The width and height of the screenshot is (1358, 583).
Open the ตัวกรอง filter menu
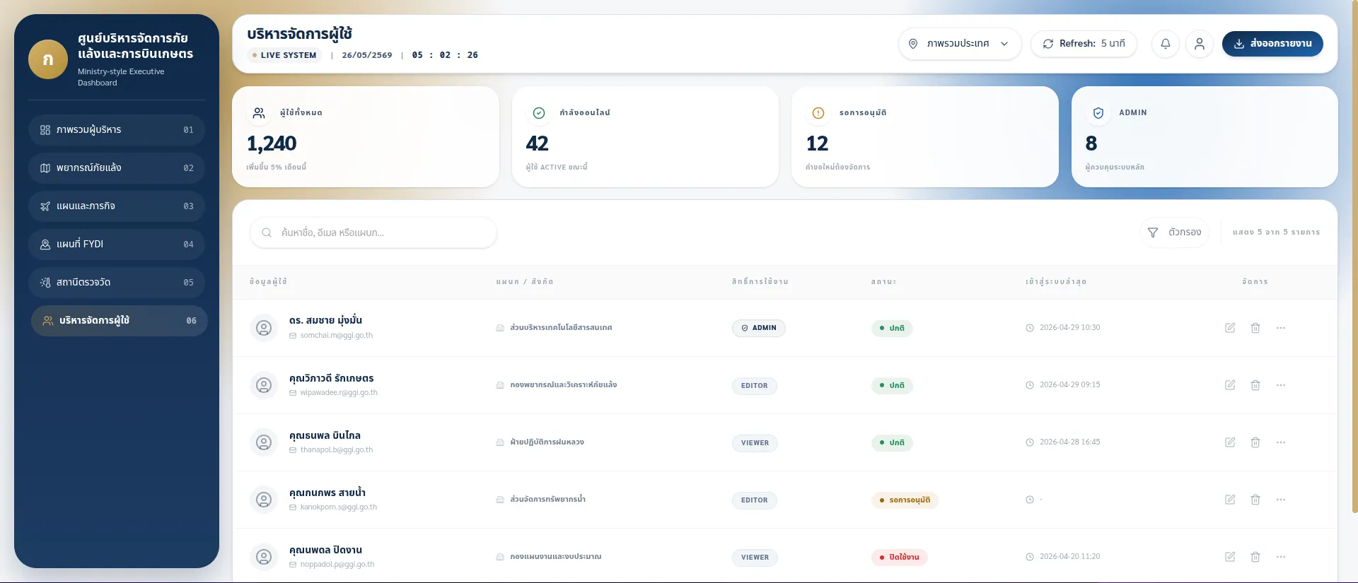(1175, 232)
